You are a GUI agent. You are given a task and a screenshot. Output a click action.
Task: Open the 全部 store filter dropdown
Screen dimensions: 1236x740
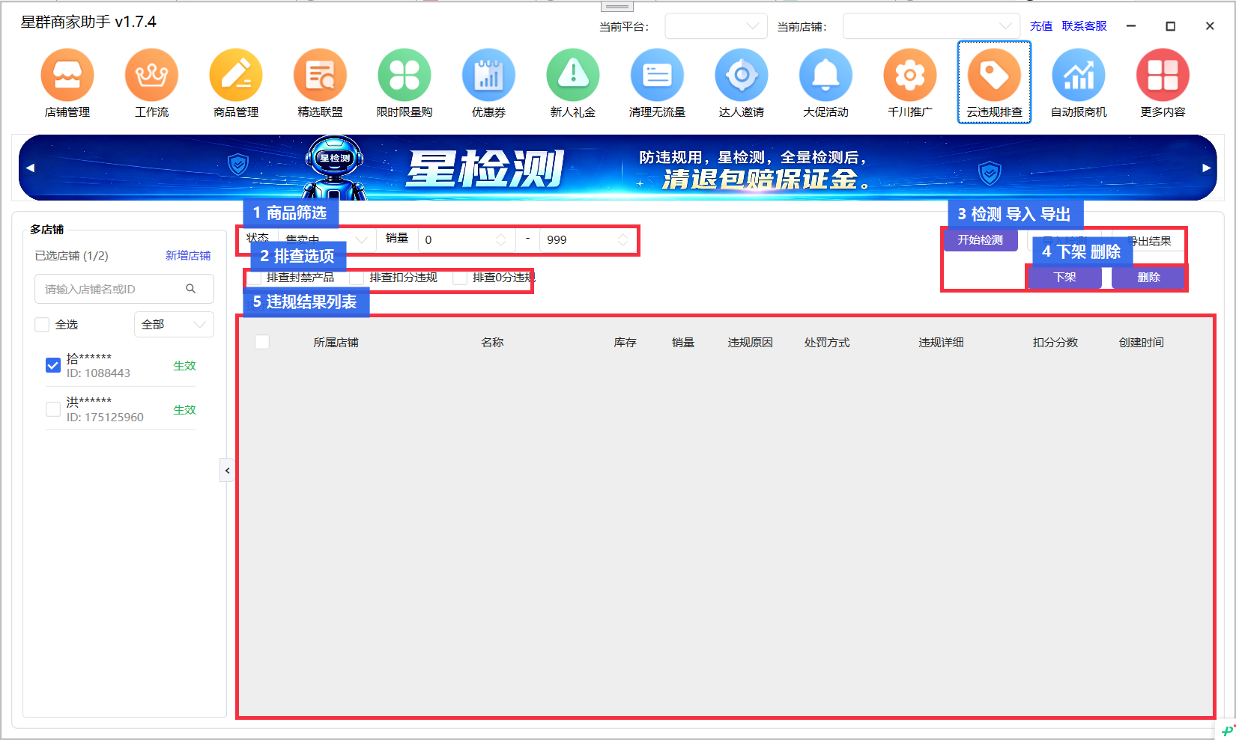tap(174, 325)
